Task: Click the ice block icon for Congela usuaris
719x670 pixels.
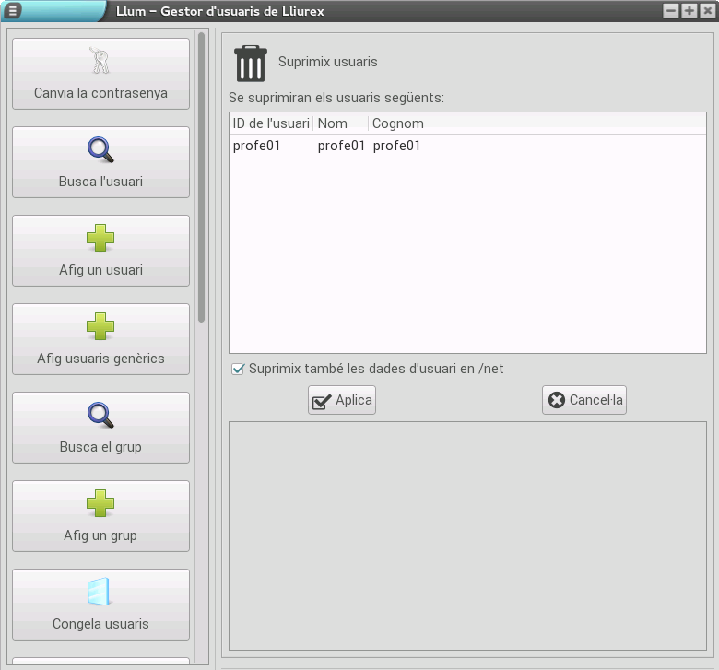Action: (100, 592)
